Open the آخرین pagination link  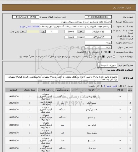pyautogui.click(x=114, y=86)
